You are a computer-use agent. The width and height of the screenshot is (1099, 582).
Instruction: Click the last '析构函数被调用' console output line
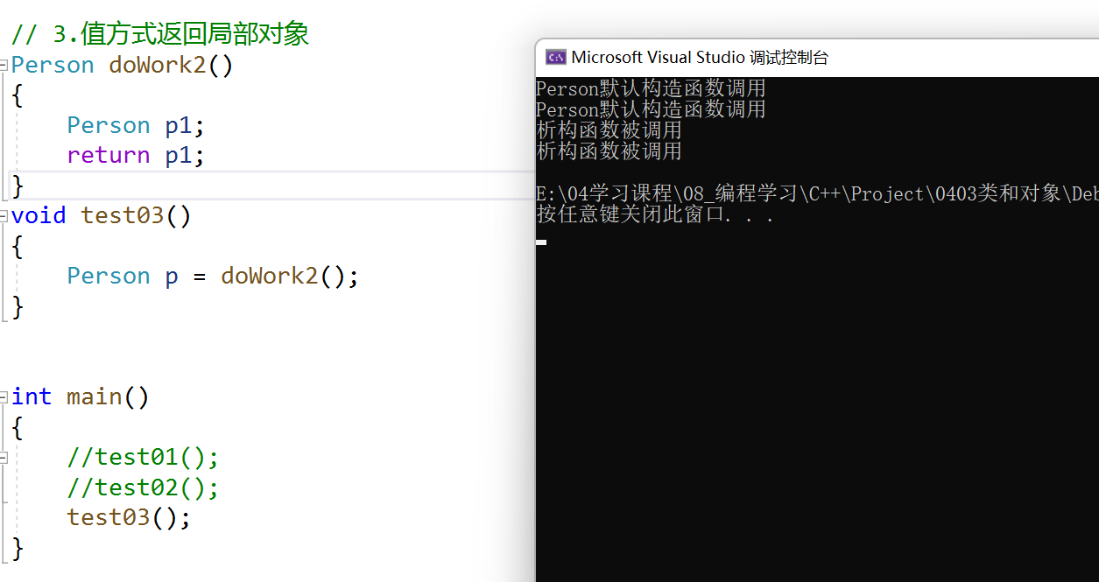[609, 151]
